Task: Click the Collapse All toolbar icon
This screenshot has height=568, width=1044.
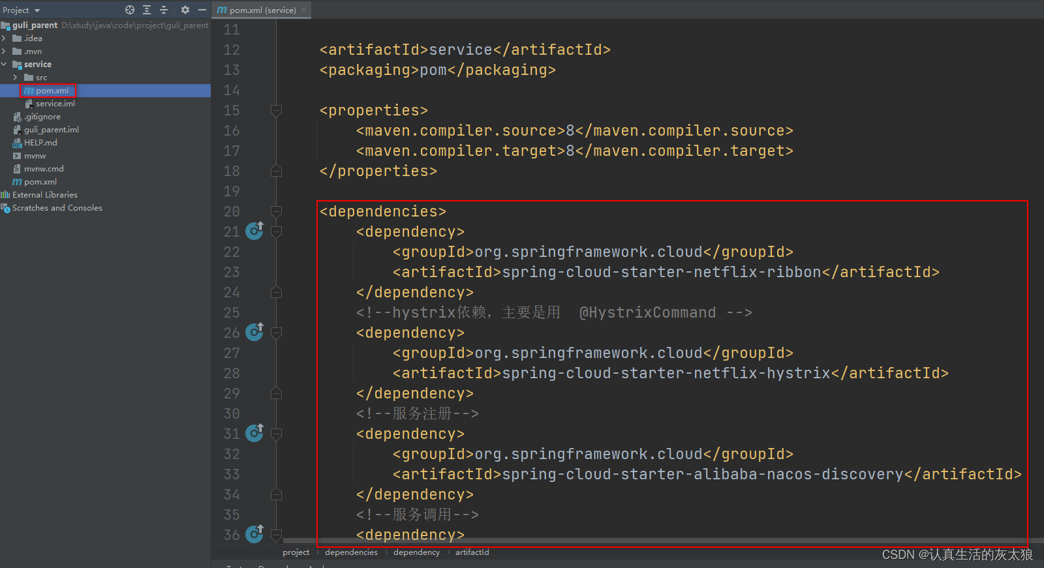Action: pos(164,10)
